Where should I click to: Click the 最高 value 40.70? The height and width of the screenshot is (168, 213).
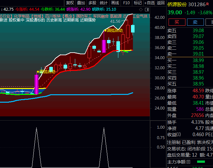point(198,97)
